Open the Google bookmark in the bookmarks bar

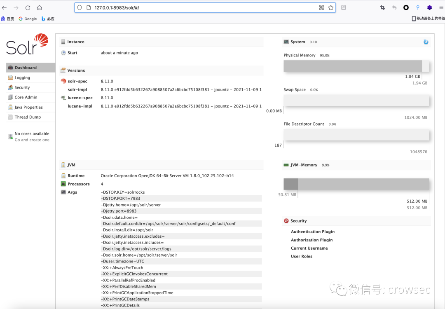(27, 19)
